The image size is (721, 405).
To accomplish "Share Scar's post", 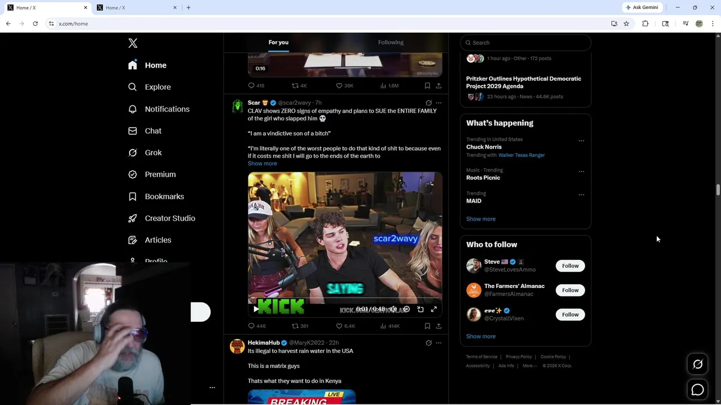I will [439, 326].
